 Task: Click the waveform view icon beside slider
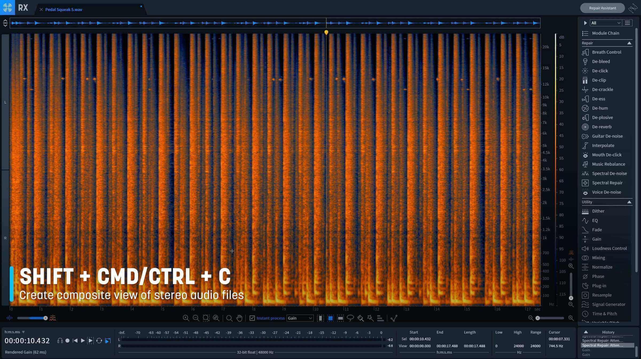click(9, 318)
